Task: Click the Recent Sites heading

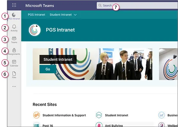Action: tap(45, 105)
